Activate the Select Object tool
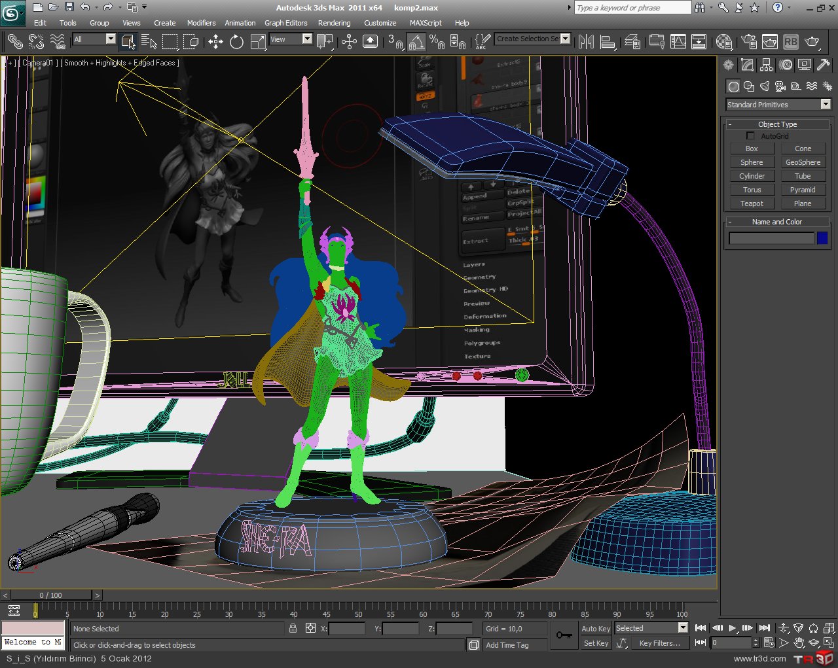The image size is (838, 668). tap(128, 42)
